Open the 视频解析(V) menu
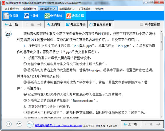This screenshot has width=165, height=131. point(29,9)
